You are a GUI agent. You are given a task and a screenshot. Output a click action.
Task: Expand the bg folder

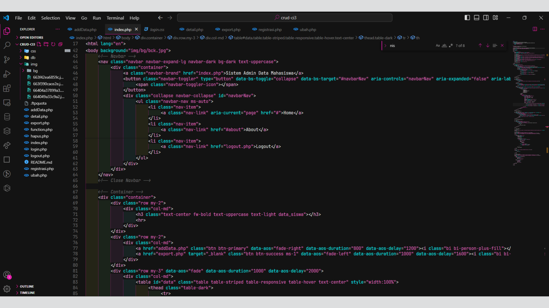35,71
